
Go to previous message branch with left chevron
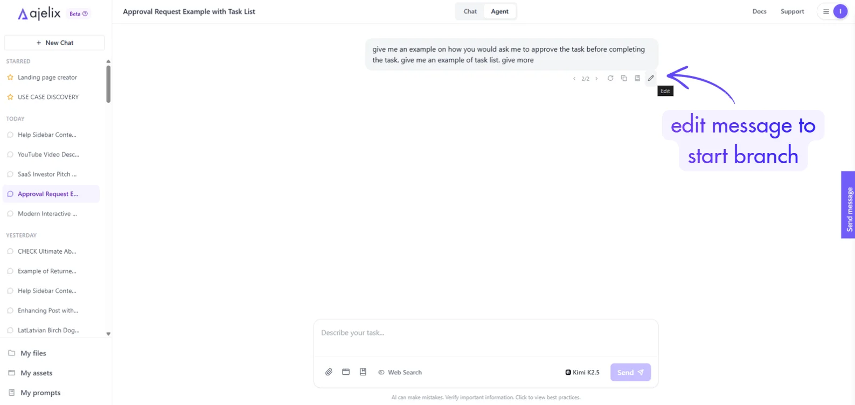point(574,79)
